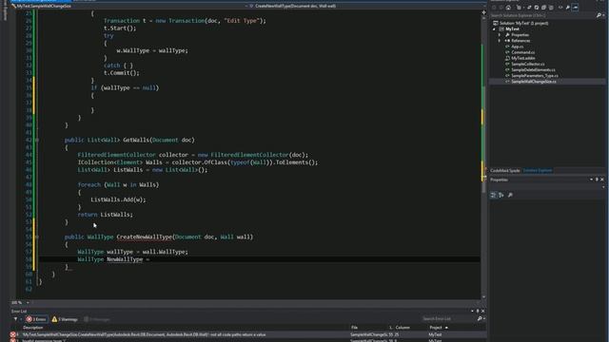This screenshot has width=609, height=342.
Task: Place cursor after 'NewWallType =' on line 58
Action: tap(150, 259)
